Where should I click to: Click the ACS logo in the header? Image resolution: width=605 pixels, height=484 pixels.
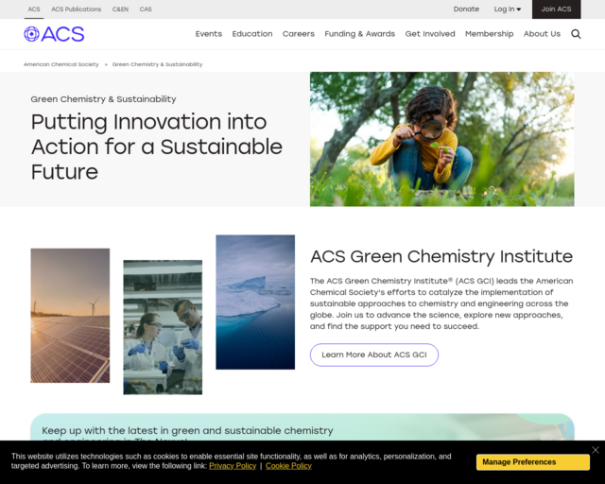[x=54, y=34]
